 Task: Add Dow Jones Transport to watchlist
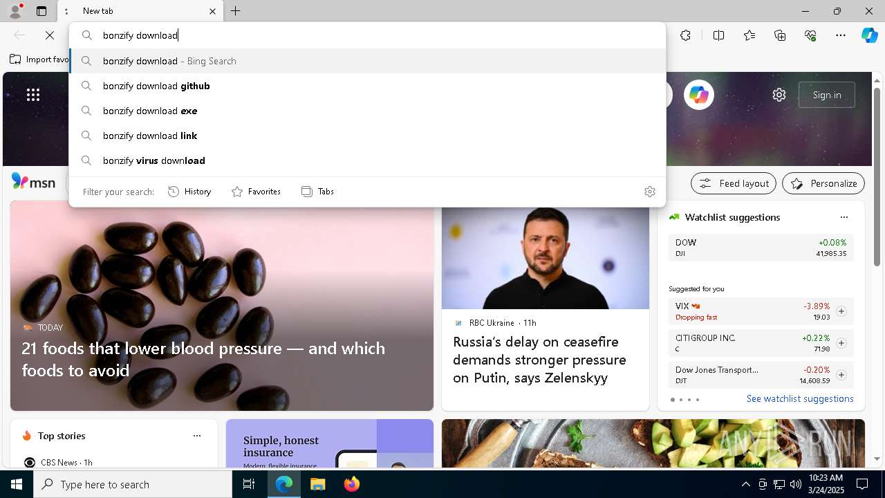pyautogui.click(x=841, y=375)
